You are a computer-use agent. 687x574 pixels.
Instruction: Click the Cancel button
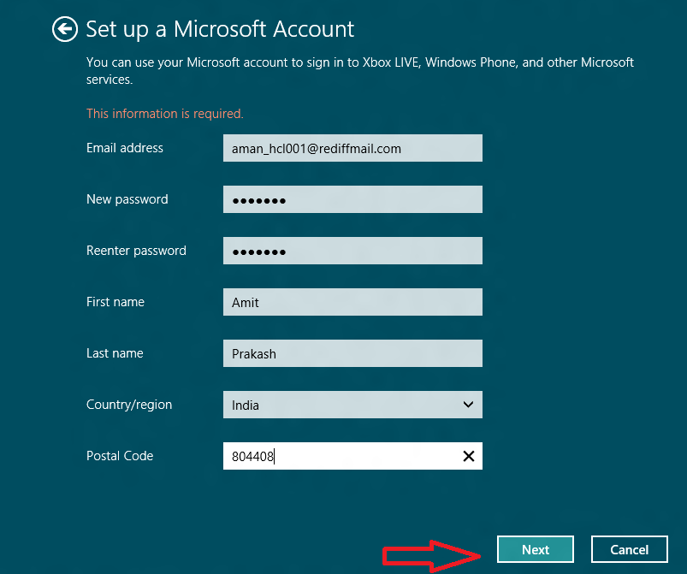point(629,549)
